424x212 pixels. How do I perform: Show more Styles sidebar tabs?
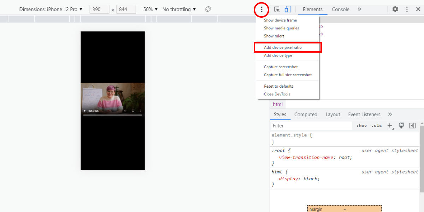[390, 114]
